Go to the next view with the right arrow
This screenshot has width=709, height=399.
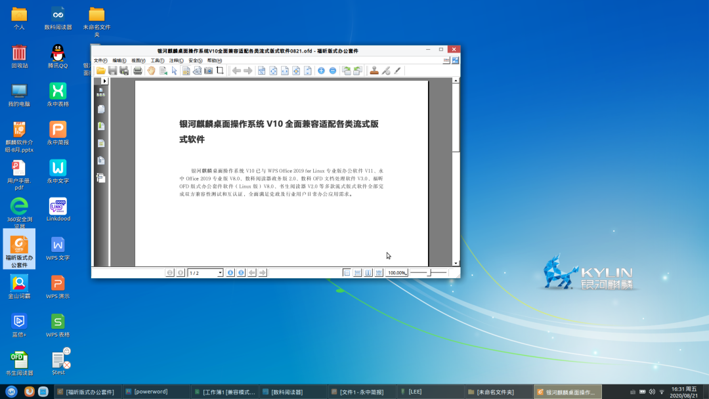(x=247, y=70)
